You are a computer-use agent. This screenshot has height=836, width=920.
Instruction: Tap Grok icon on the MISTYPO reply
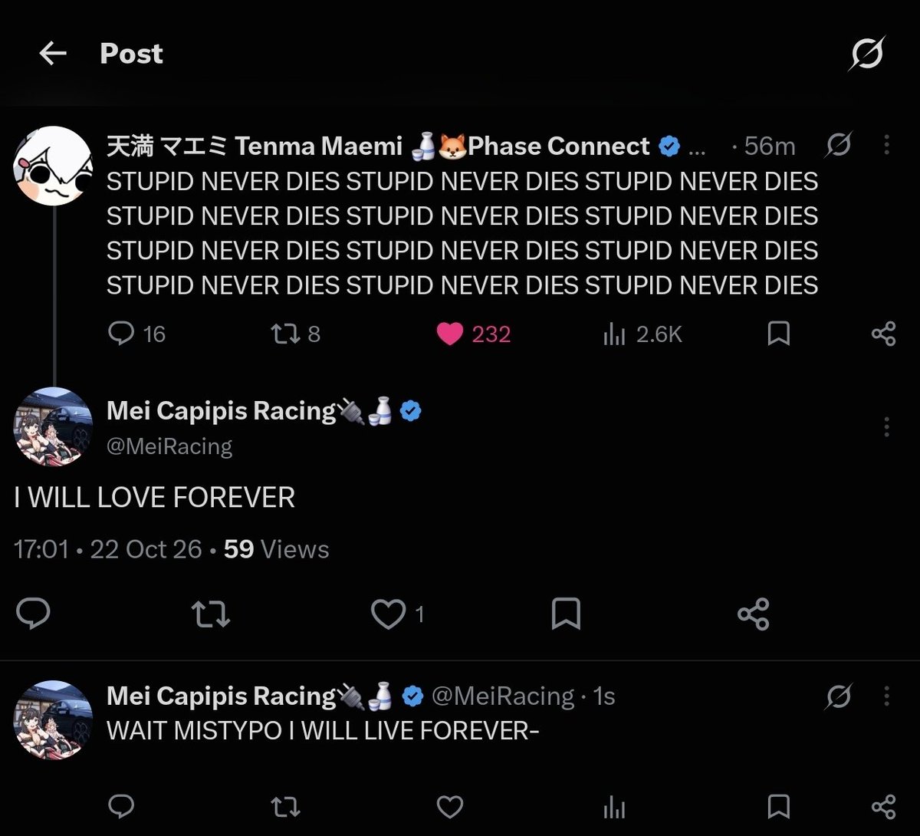839,696
